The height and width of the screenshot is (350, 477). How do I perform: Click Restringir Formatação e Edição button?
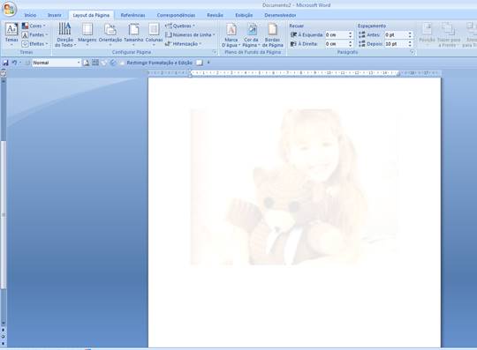point(159,63)
